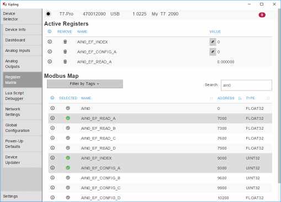Image resolution: width=281 pixels, height=202 pixels.
Task: Click the Search field containing ain0
Action: pos(246,85)
